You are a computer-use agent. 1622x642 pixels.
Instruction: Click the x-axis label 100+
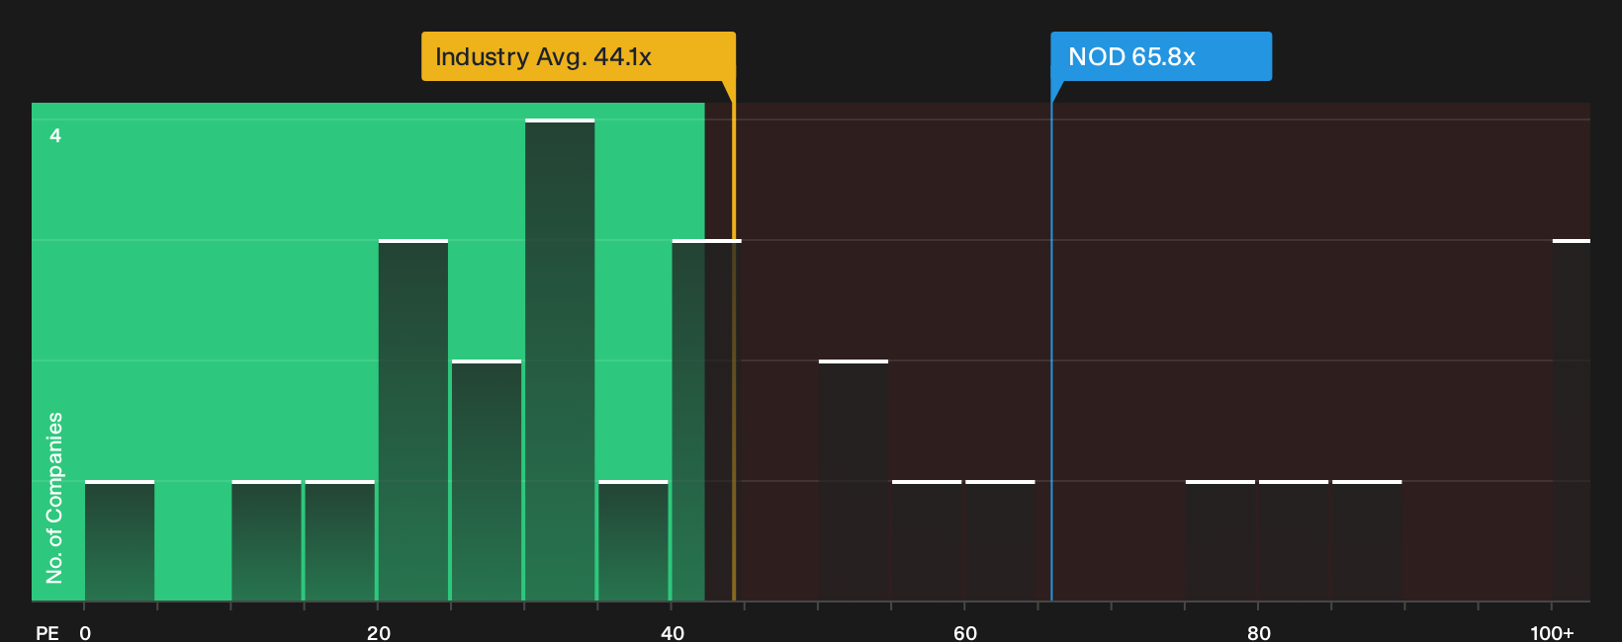pos(1552,633)
